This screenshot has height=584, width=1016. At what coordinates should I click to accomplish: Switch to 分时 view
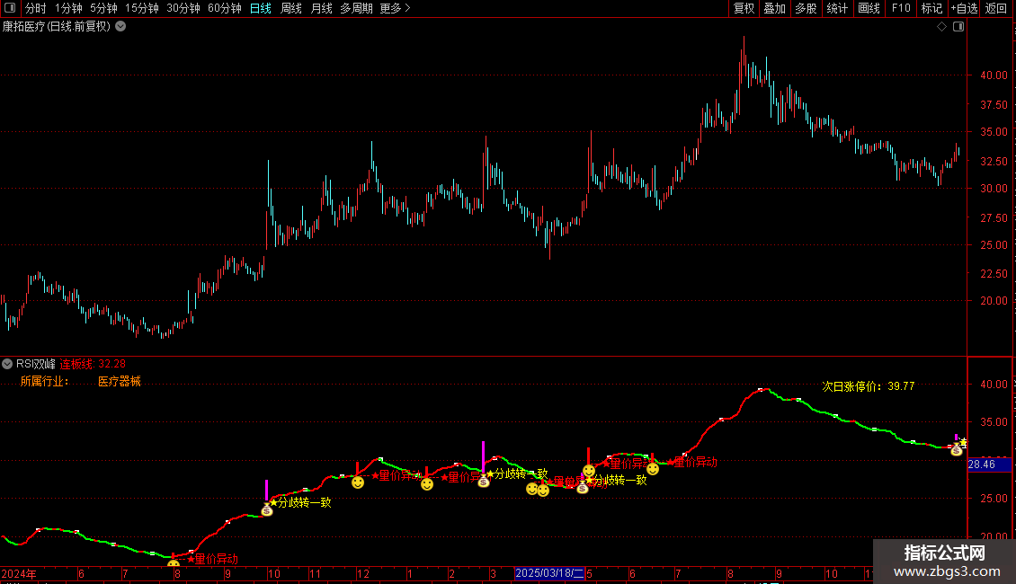(x=36, y=8)
